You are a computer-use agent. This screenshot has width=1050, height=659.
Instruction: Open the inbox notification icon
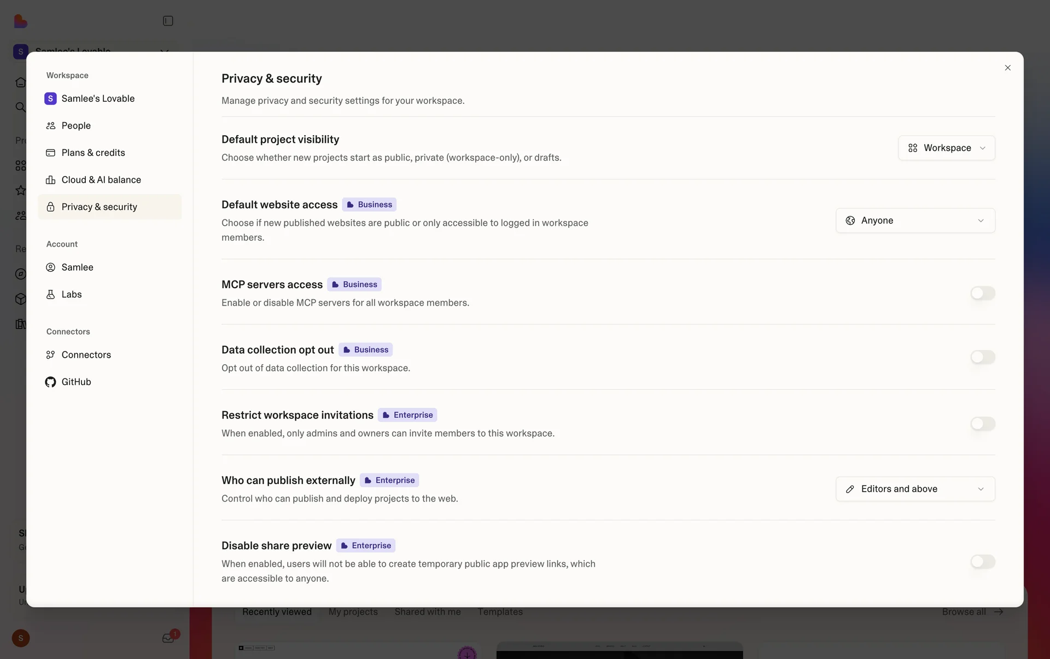coord(168,638)
